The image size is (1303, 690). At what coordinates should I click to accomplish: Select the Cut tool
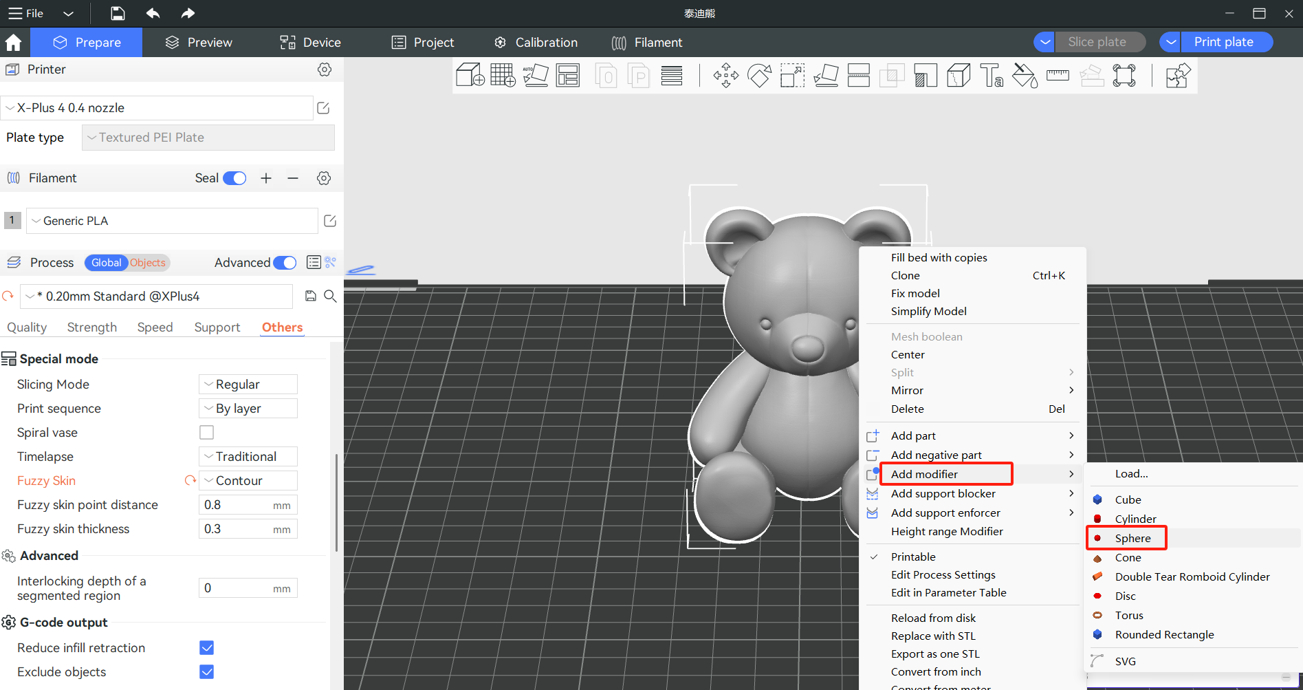coord(859,75)
